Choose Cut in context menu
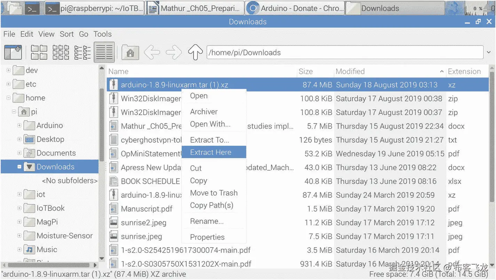Screen dimensions: 496x280 point(214,168)
